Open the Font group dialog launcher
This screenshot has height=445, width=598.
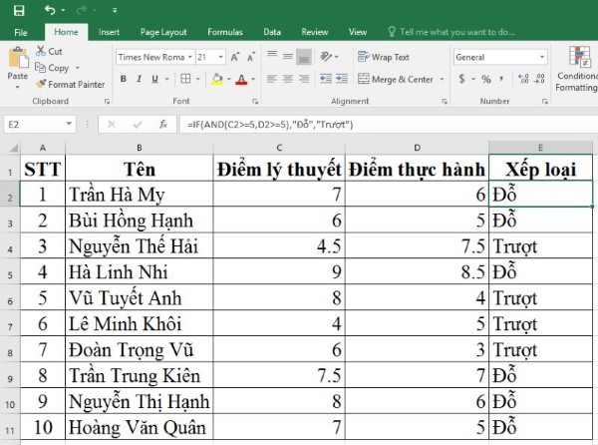[255, 101]
